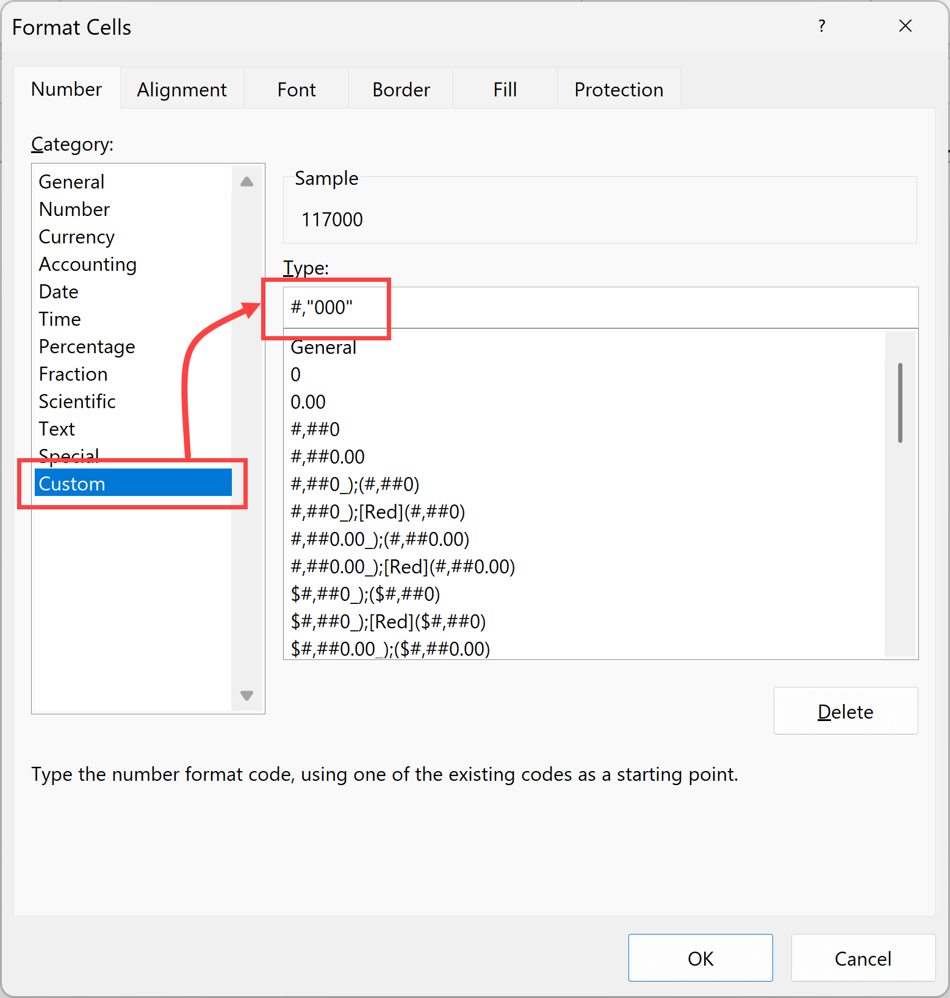Select the Number category

133,209
